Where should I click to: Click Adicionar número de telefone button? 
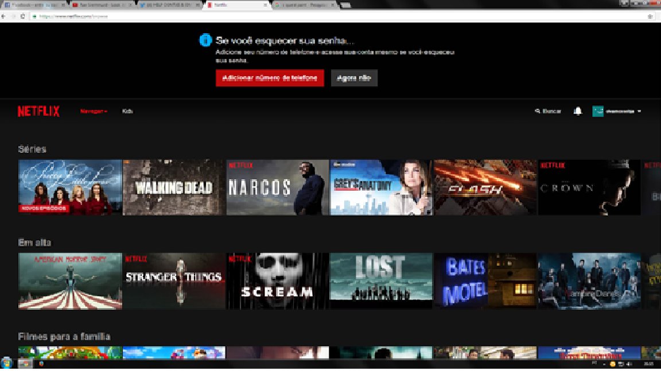[x=270, y=78]
